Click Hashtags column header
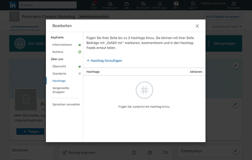Image resolution: width=252 pixels, height=160 pixels. (93, 72)
